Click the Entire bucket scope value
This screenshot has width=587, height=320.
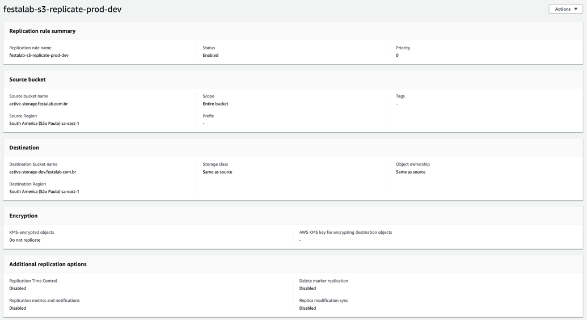[216, 104]
